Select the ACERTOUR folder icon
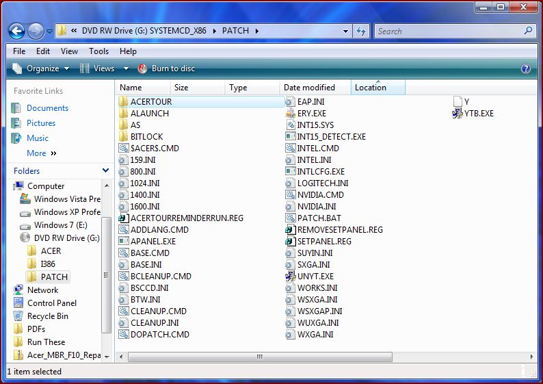The image size is (543, 384). tap(123, 102)
